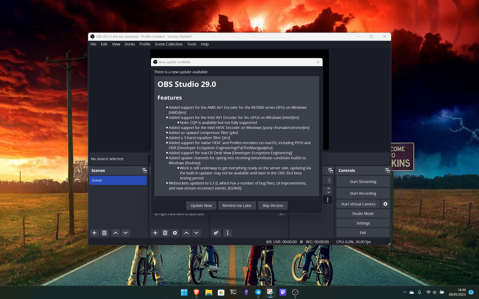Click Update Now to install OBS 29.0
The height and width of the screenshot is (299, 479).
[x=201, y=205]
